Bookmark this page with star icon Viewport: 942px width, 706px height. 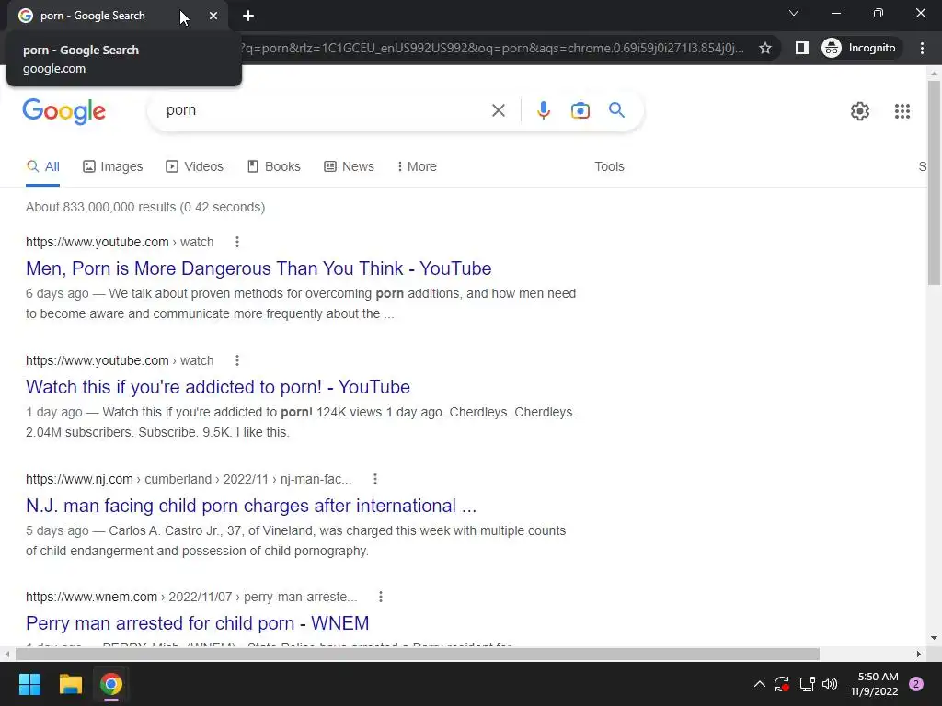(764, 48)
